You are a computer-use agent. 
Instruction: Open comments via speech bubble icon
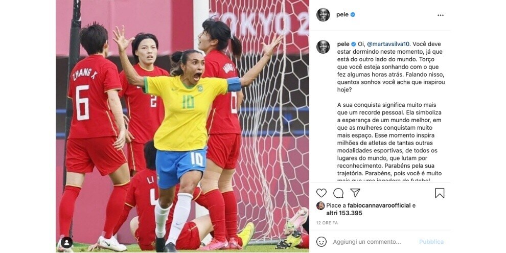tap(338, 193)
